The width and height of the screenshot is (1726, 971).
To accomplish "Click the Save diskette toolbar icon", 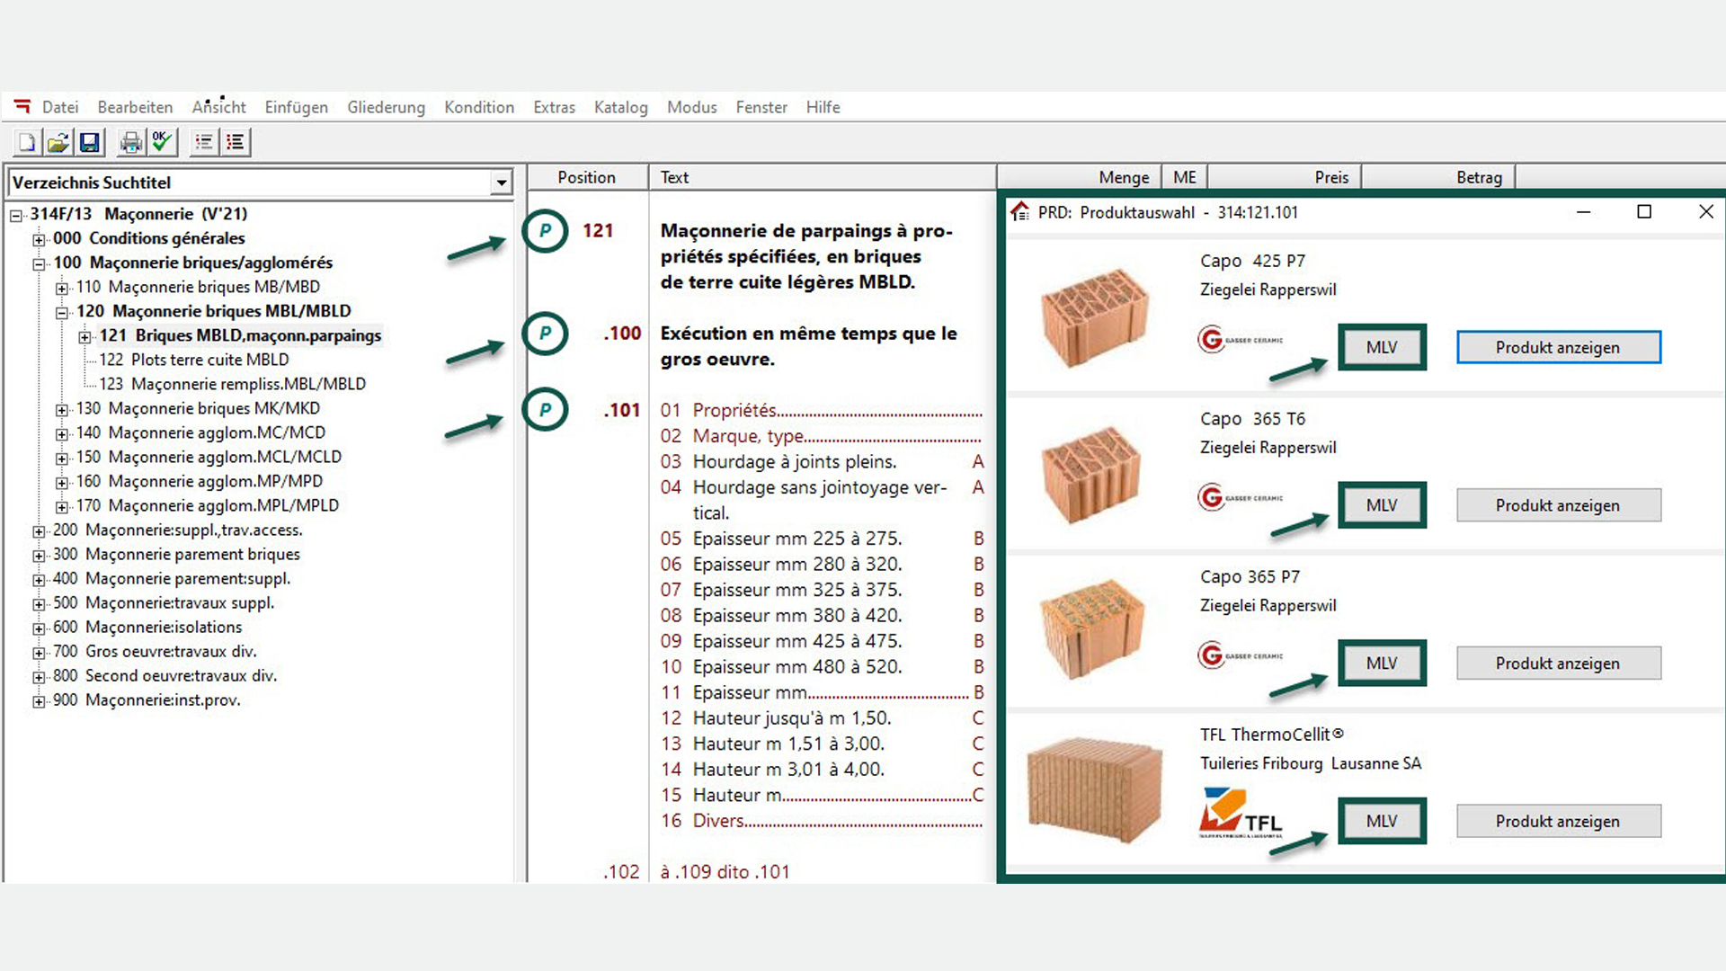I will 90,142.
